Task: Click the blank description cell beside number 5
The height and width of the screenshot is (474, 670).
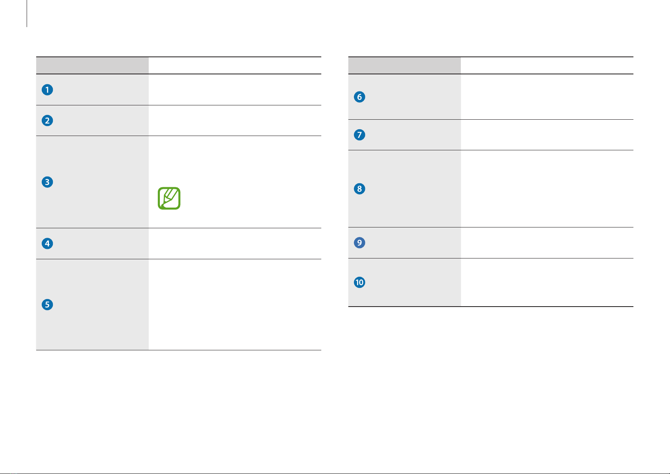Action: click(235, 305)
